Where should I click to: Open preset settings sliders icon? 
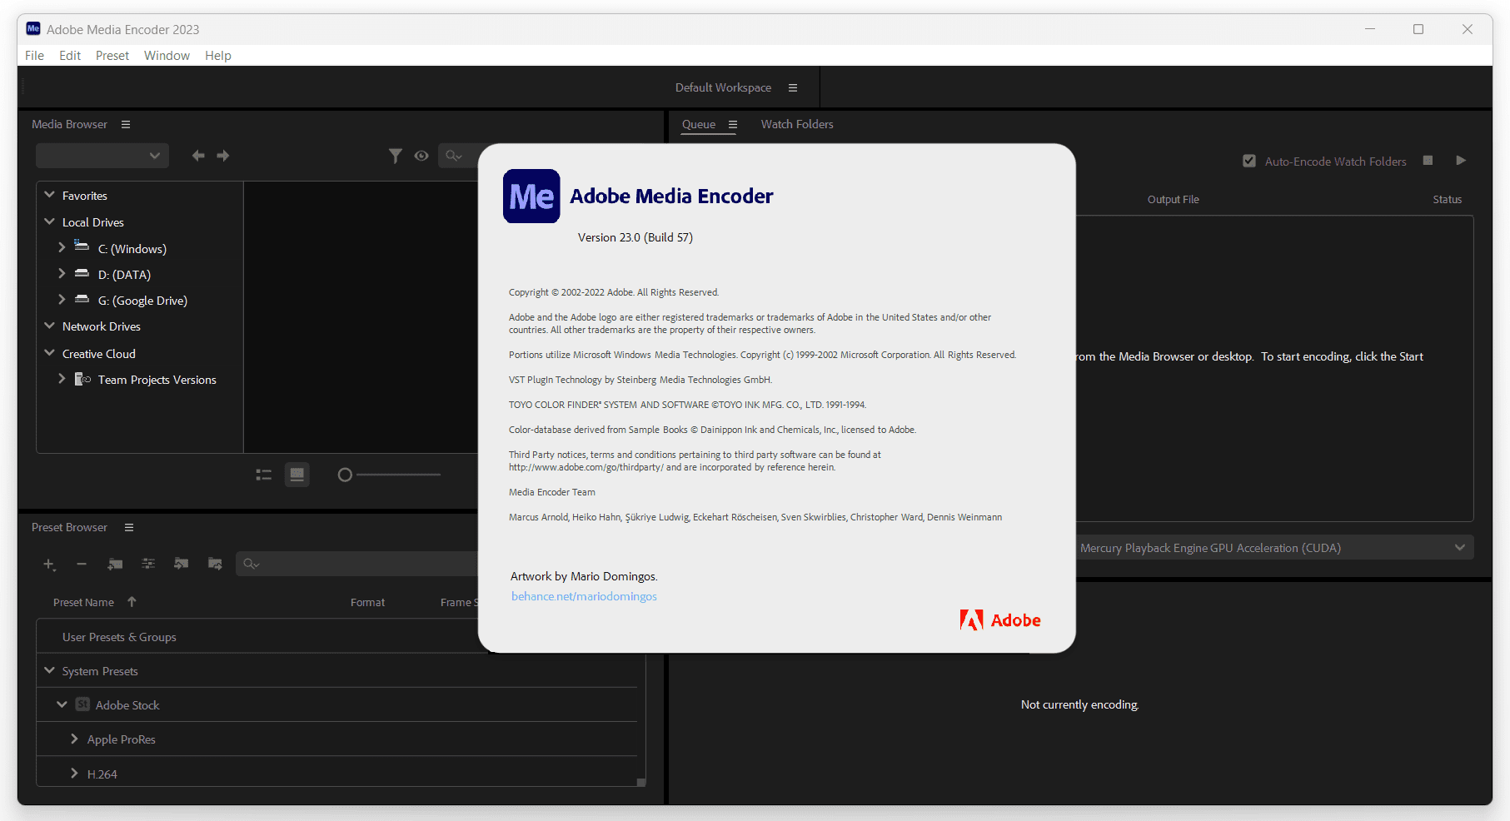148,564
